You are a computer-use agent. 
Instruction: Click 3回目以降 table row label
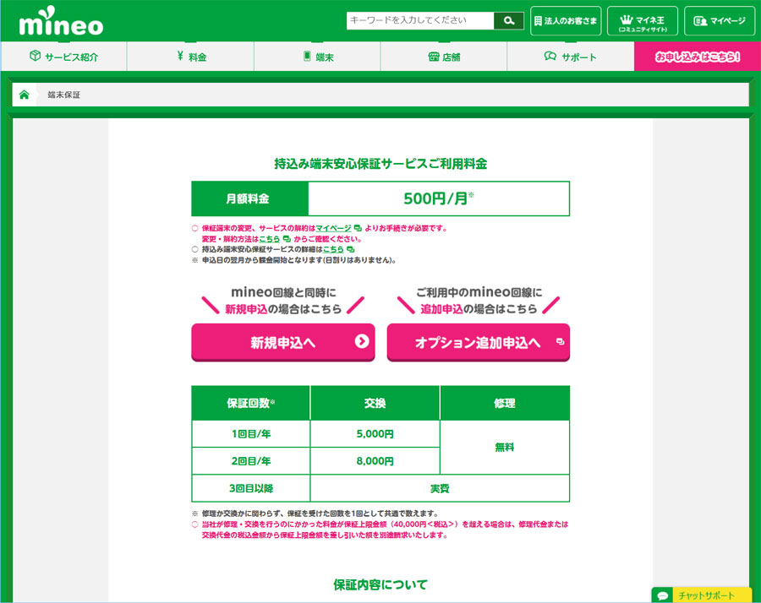[251, 488]
